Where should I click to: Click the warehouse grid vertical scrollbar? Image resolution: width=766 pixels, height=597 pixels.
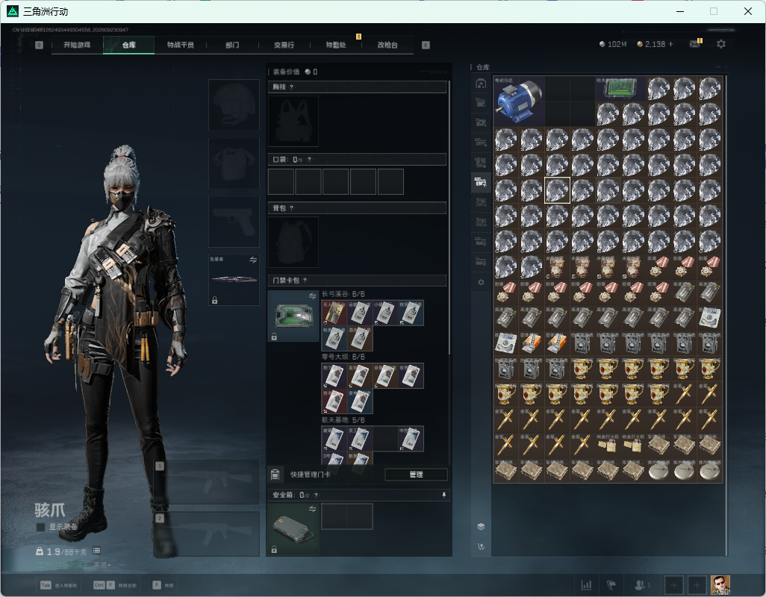click(726, 279)
